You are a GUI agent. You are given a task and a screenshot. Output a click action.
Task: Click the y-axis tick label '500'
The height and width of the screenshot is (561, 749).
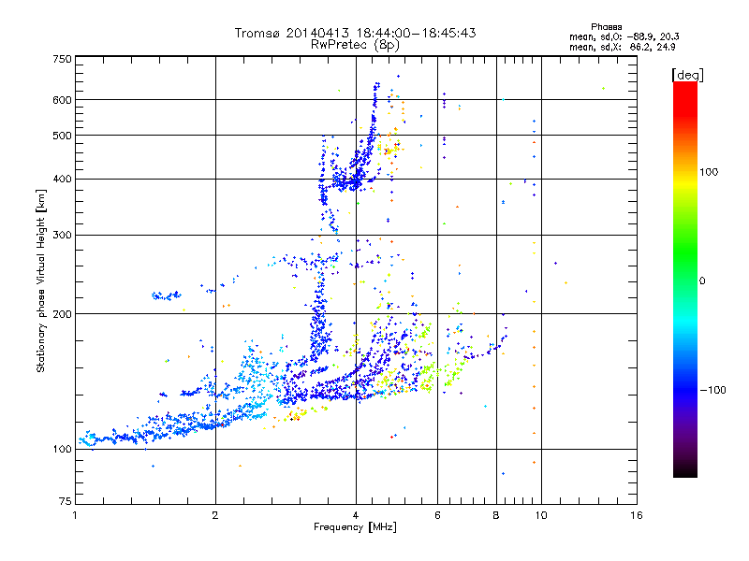(x=62, y=136)
